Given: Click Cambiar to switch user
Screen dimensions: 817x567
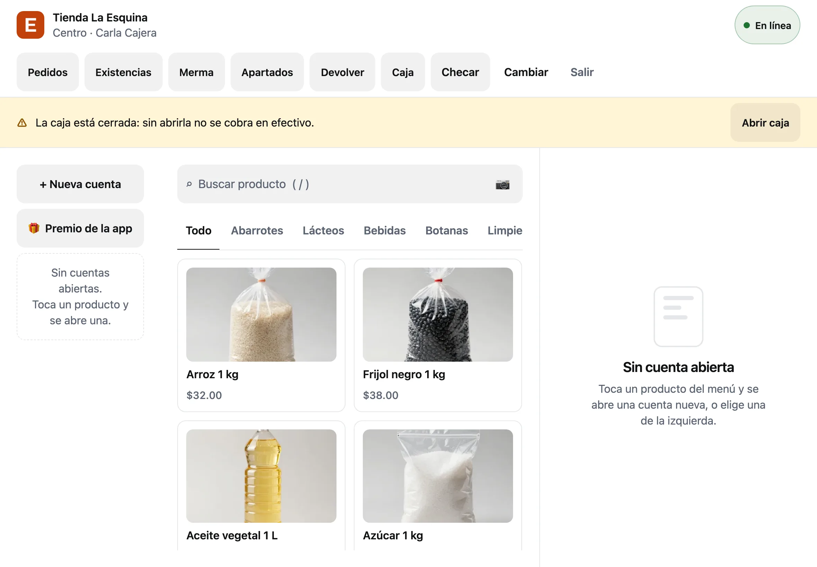Looking at the screenshot, I should (526, 72).
